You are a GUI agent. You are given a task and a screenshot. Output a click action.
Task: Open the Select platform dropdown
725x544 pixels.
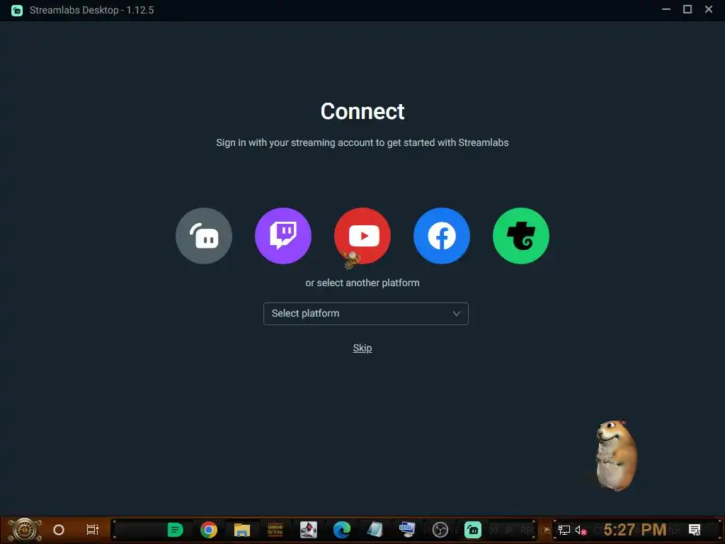(366, 314)
